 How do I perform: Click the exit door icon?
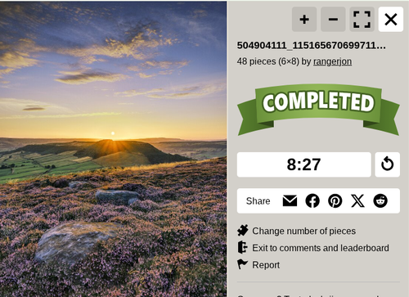click(x=242, y=247)
